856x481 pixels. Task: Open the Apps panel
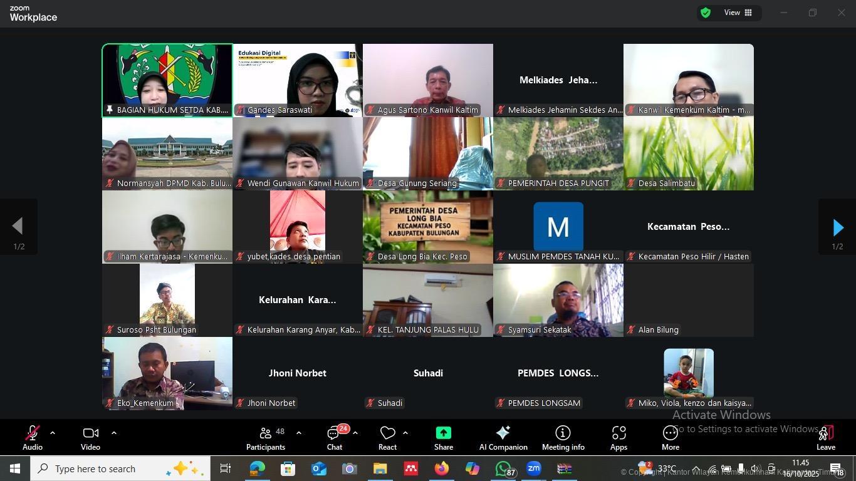619,438
